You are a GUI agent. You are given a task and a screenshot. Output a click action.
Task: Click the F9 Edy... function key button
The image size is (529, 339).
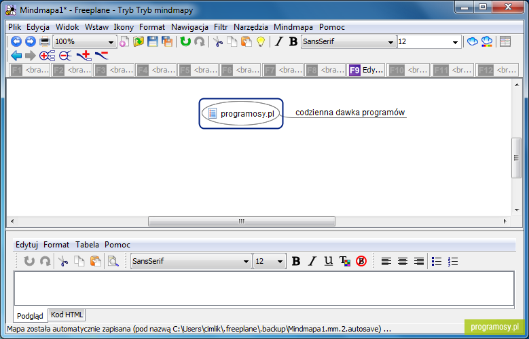point(366,70)
